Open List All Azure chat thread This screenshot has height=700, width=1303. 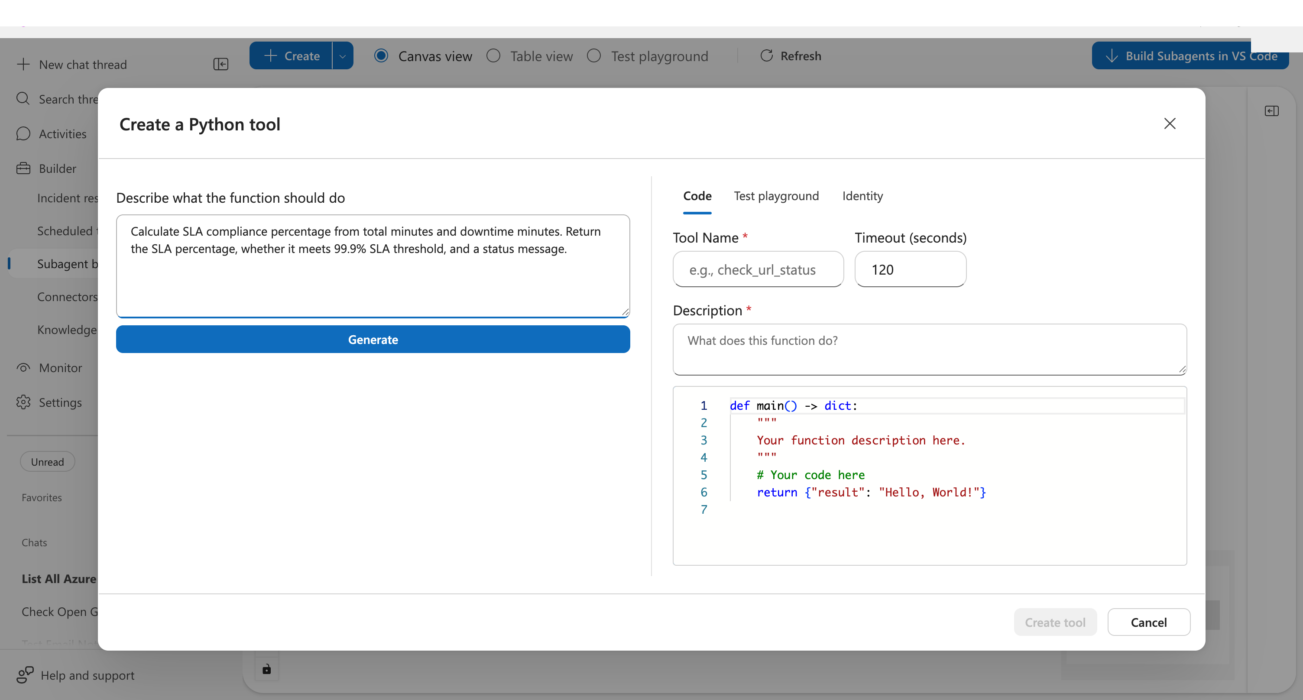pyautogui.click(x=59, y=579)
